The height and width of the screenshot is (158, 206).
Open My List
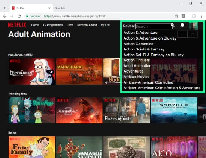(x=105, y=25)
